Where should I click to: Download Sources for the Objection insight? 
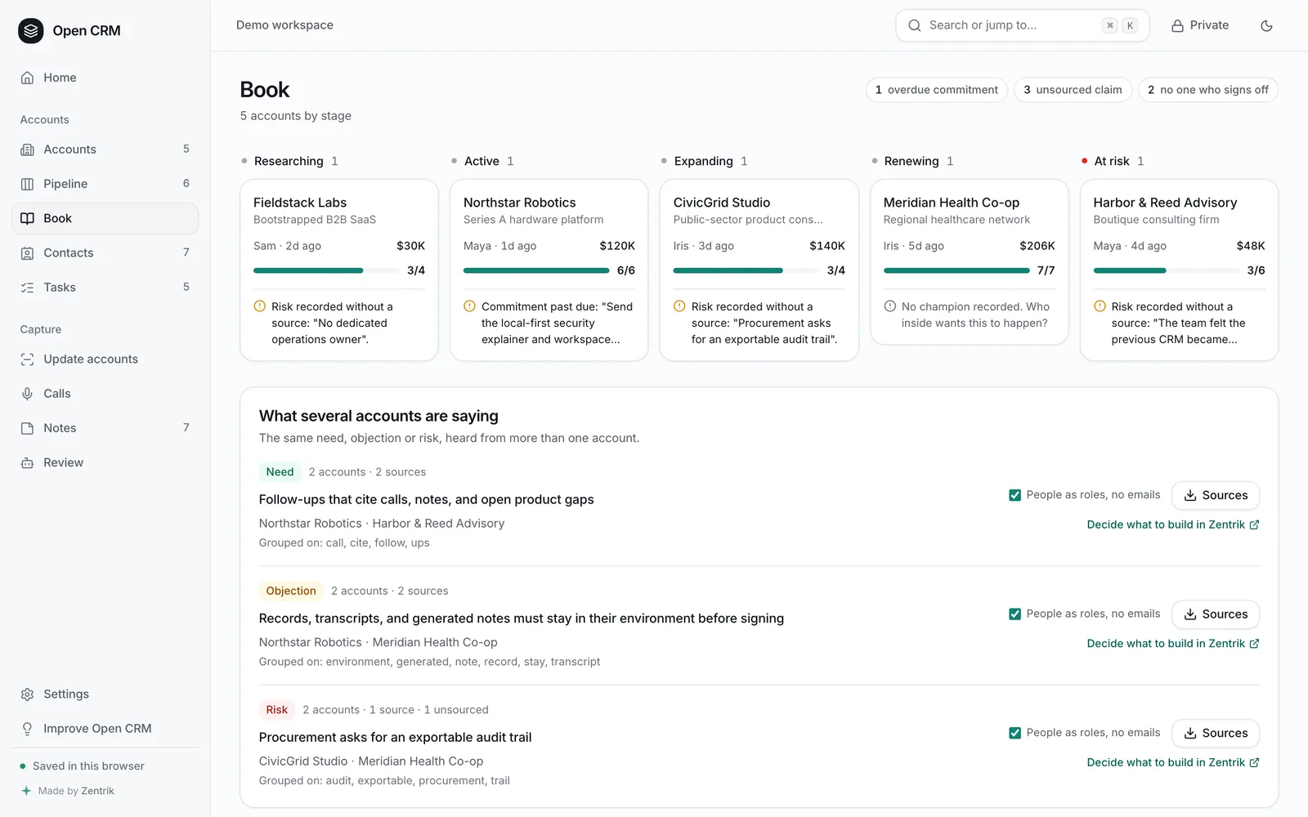(1216, 614)
